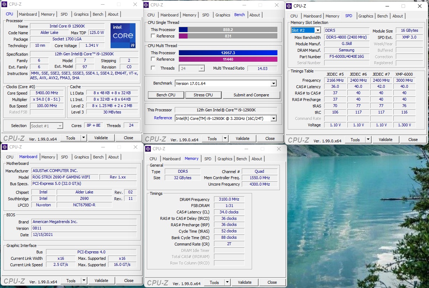Click the LPCIO chip value NCT6798D-R

[x=84, y=205]
